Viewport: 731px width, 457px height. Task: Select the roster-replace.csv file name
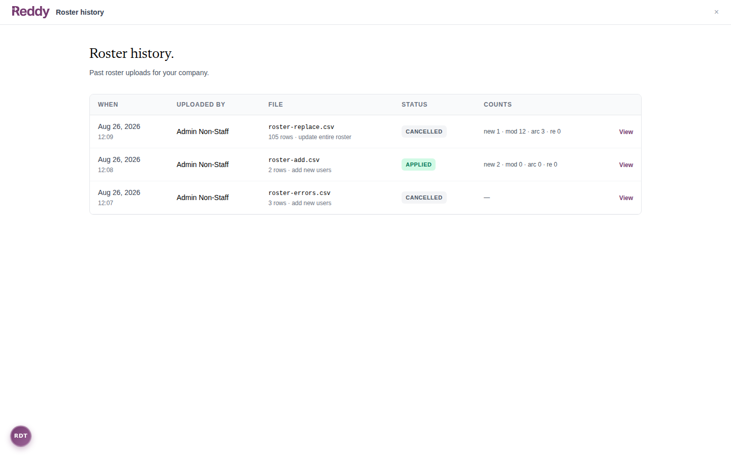point(301,127)
